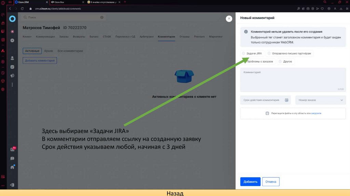Click the blue 'Добавить' button
This screenshot has width=350, height=196.
coord(250,182)
